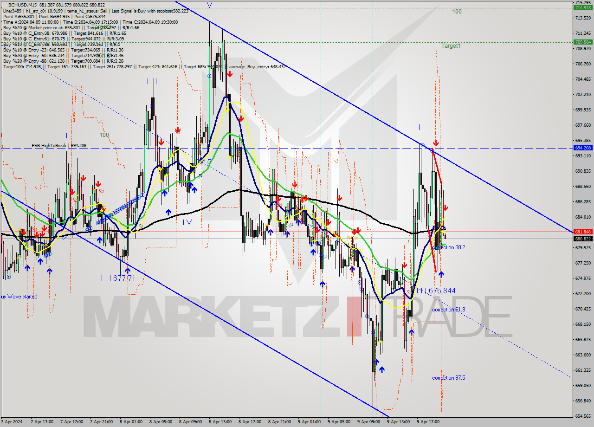Screen dimensions: 594x427
Task: Click price axis value 699.935
Action: click(583, 110)
